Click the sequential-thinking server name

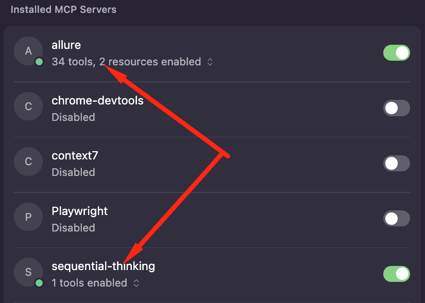pyautogui.click(x=103, y=266)
